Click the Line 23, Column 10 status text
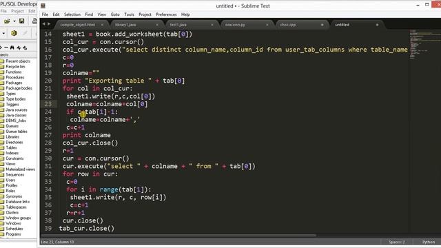Screen dimensions: 441x248 point(57,242)
